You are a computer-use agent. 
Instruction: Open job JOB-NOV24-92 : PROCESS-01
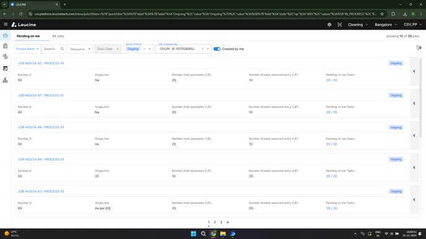[x=41, y=64]
